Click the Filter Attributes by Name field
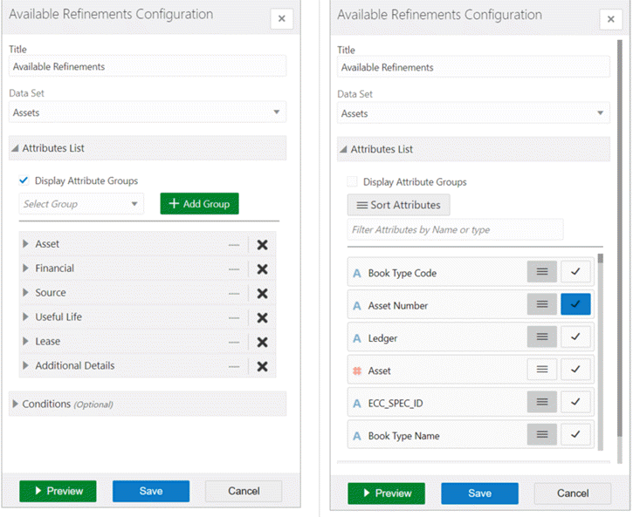 pos(455,229)
